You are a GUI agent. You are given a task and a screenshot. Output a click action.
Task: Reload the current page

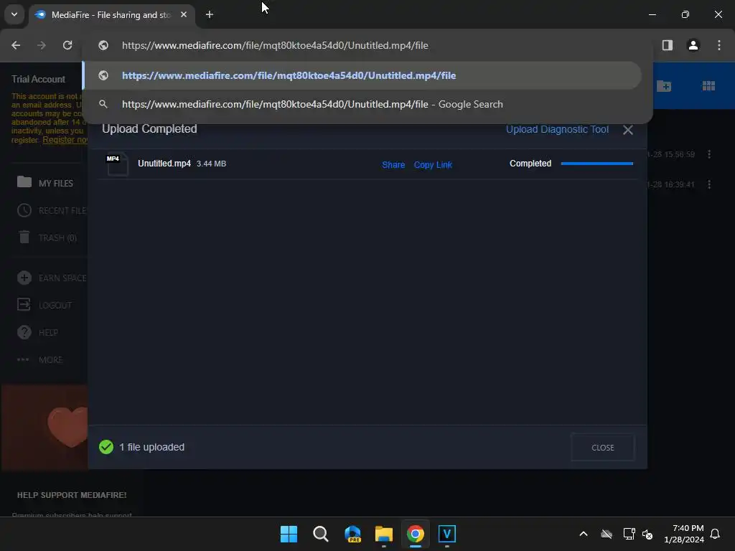click(67, 45)
